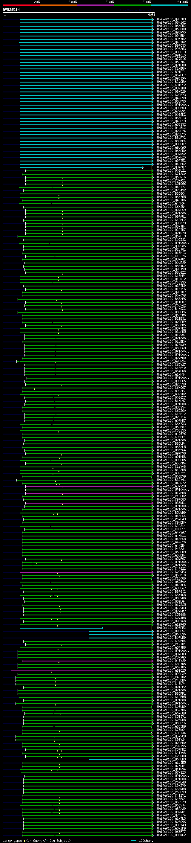The height and width of the screenshot is (843, 191).
Task: Click hit label UniRef100_A8EWC2
Action: pos(171,835)
